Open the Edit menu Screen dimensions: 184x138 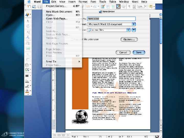click(54, 2)
